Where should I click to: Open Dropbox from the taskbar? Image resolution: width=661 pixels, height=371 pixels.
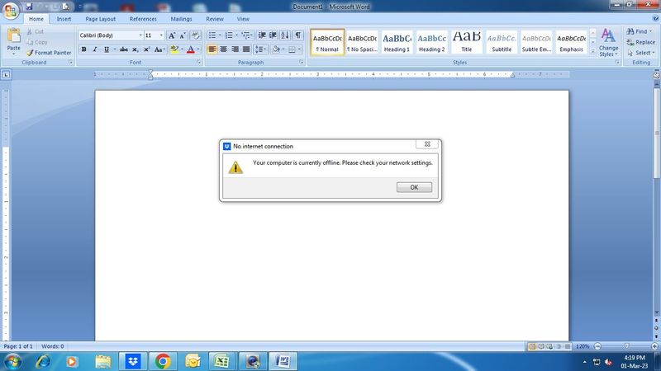coord(133,361)
